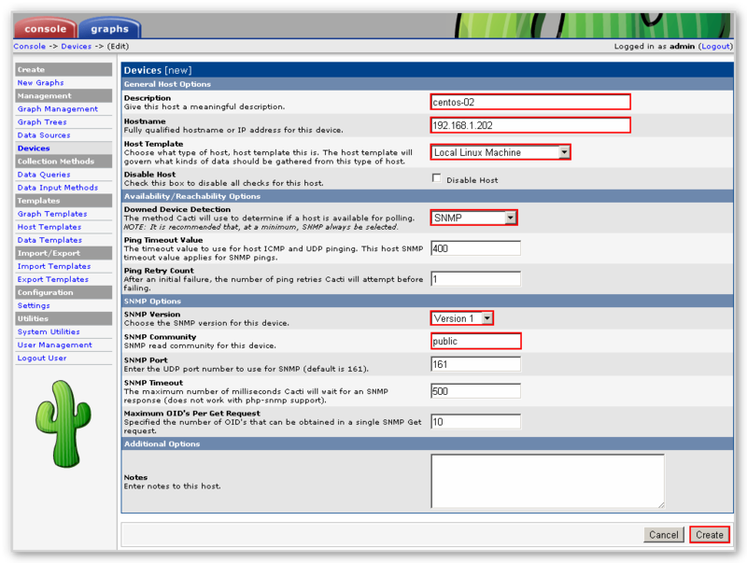Click the Create sidebar section header
This screenshot has height=563, width=747.
63,69
